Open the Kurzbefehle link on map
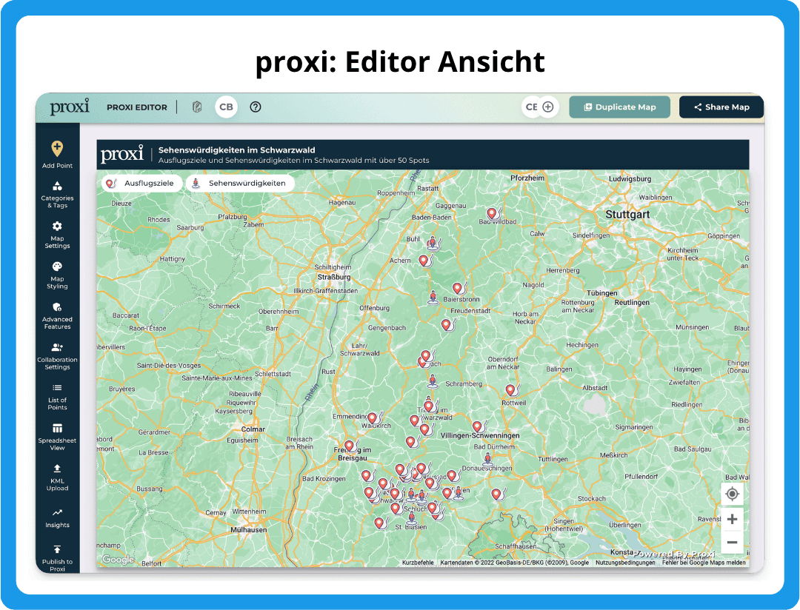This screenshot has height=610, width=800. tap(418, 563)
